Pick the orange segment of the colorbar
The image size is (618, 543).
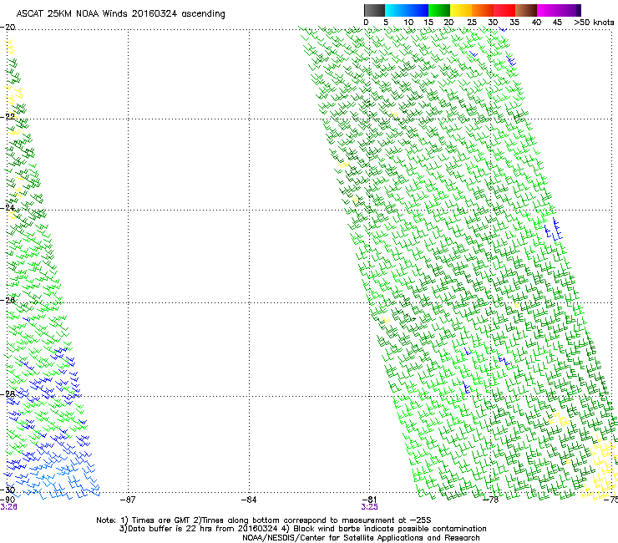tap(483, 10)
